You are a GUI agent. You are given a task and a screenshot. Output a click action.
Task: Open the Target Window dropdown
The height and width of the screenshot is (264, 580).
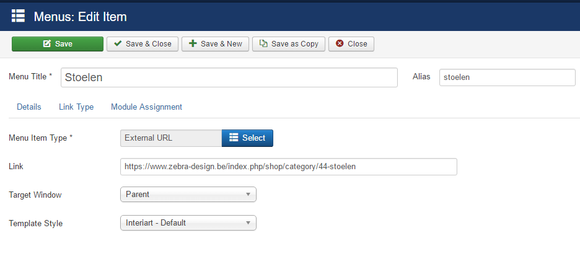click(x=188, y=194)
